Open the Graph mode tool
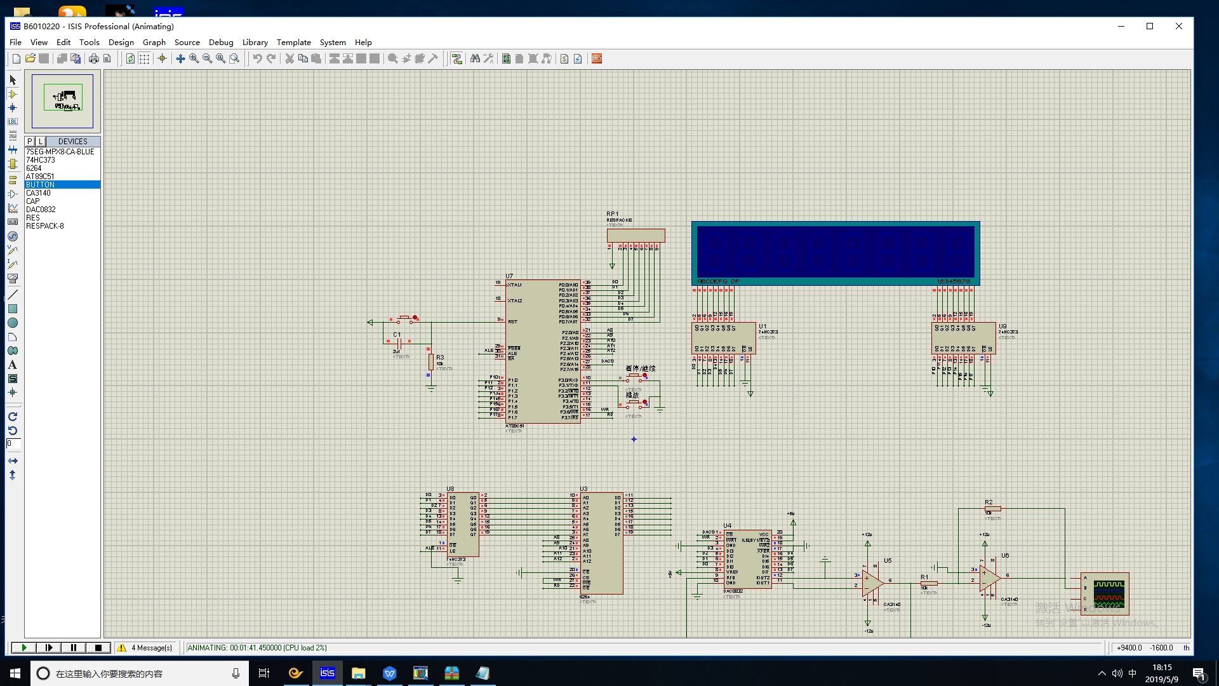Image resolution: width=1219 pixels, height=686 pixels. [x=13, y=208]
